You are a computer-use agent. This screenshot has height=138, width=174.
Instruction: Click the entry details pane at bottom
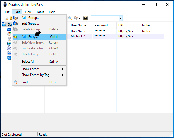(87, 123)
